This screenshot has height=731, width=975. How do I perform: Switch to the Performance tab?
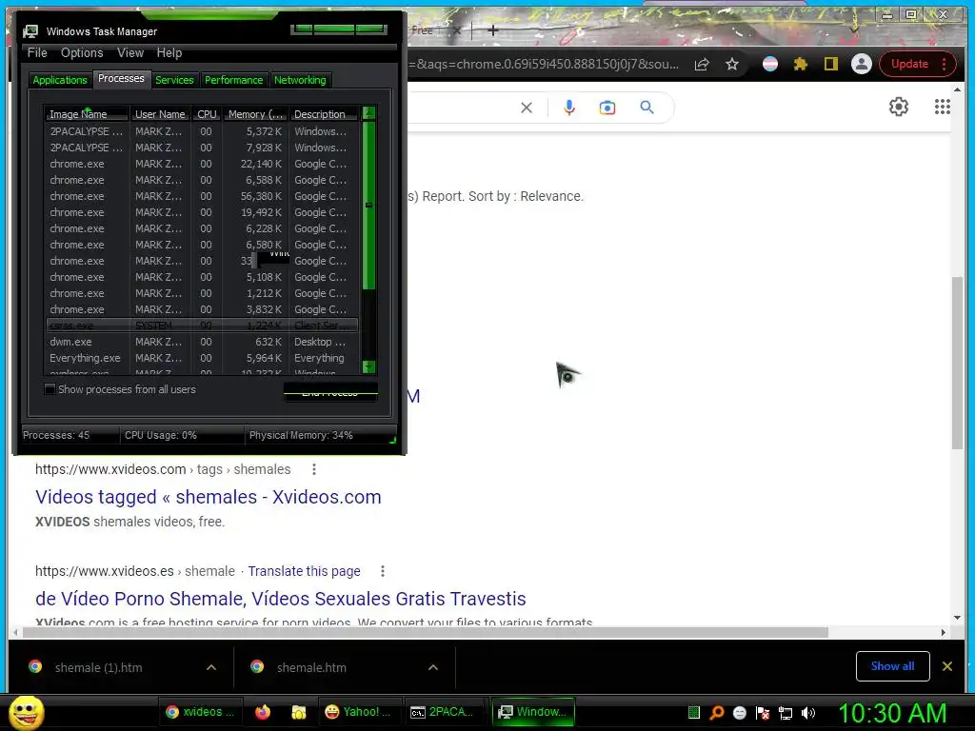click(234, 80)
